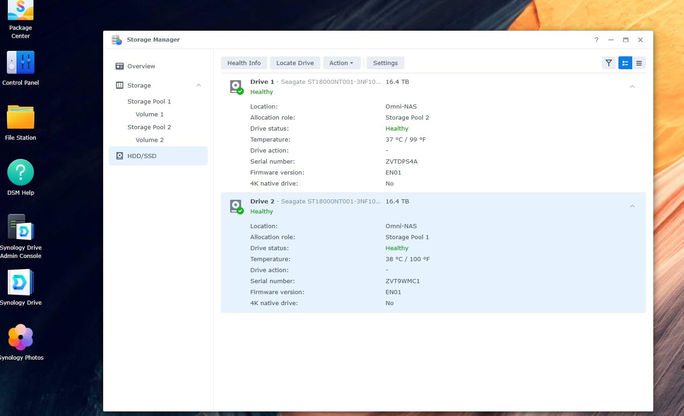The image size is (684, 416).
Task: Click Drive 1 allocation role Storage Pool 2
Action: pos(407,117)
